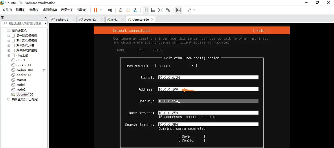Open the 文件(F) menu
The width and height of the screenshot is (334, 148).
tap(7, 10)
